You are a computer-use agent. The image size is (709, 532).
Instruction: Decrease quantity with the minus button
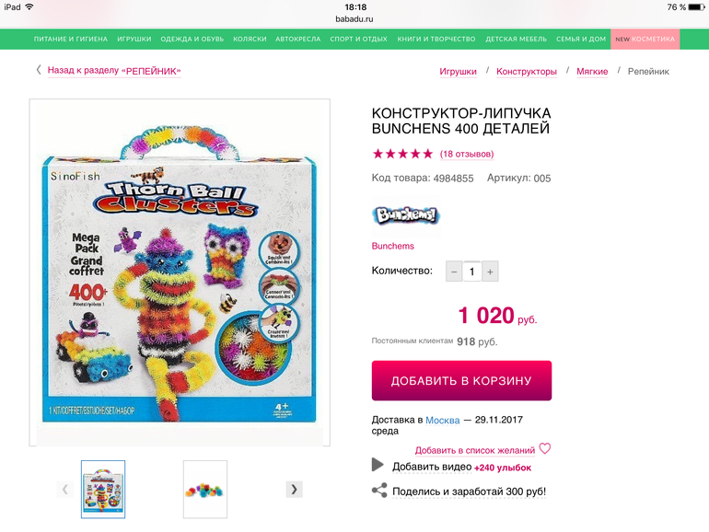click(454, 272)
